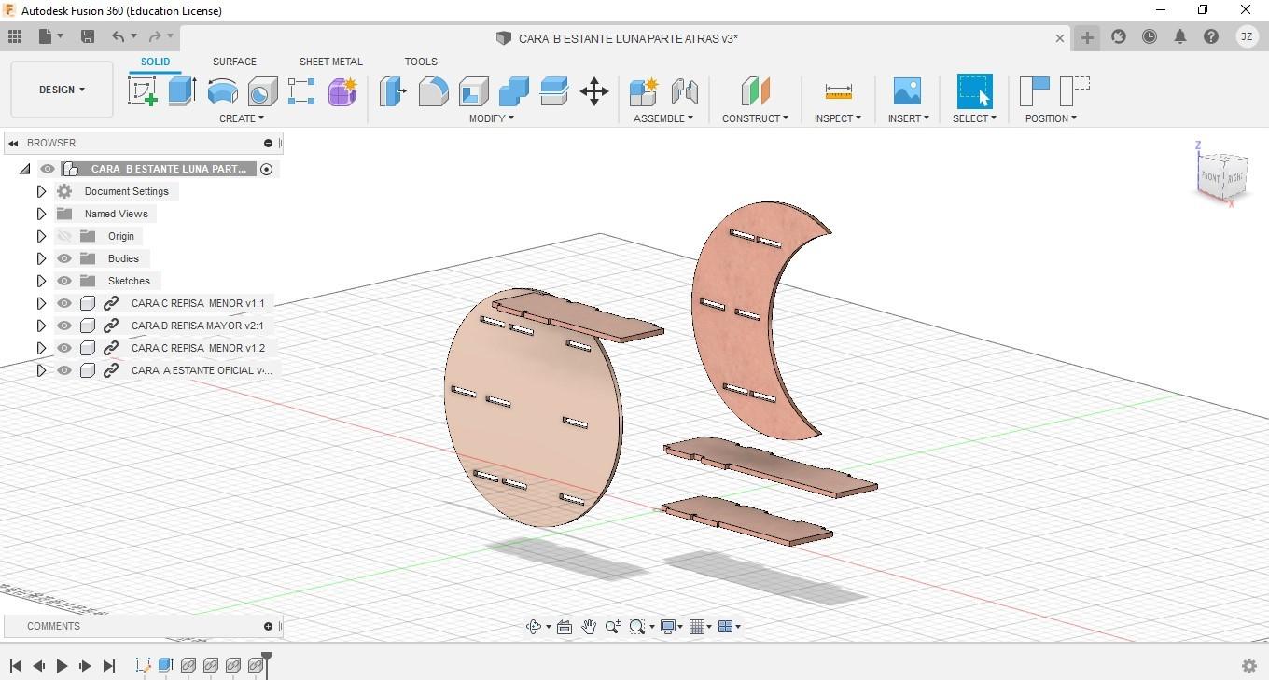Open the Measure tool under Inspect
The width and height of the screenshot is (1269, 680).
tap(838, 91)
